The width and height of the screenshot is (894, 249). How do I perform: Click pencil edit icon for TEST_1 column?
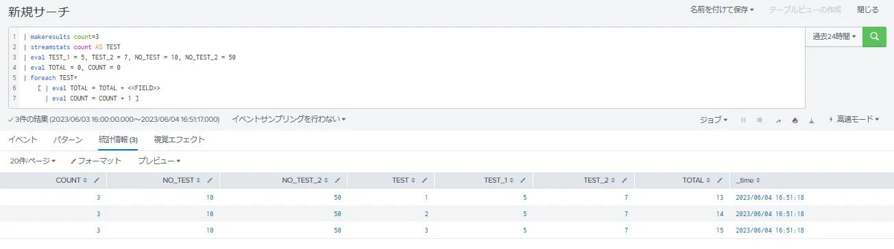tap(523, 181)
